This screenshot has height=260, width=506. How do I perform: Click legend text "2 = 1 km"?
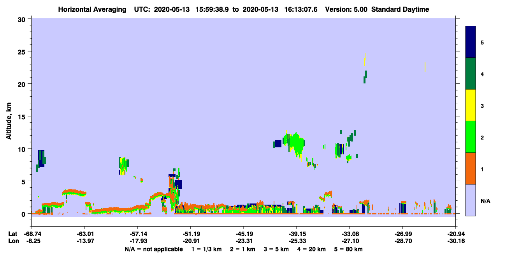[x=242, y=249]
